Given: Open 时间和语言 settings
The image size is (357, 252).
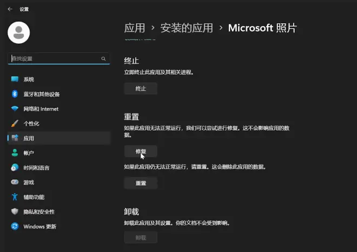Looking at the screenshot, I should click(59, 168).
